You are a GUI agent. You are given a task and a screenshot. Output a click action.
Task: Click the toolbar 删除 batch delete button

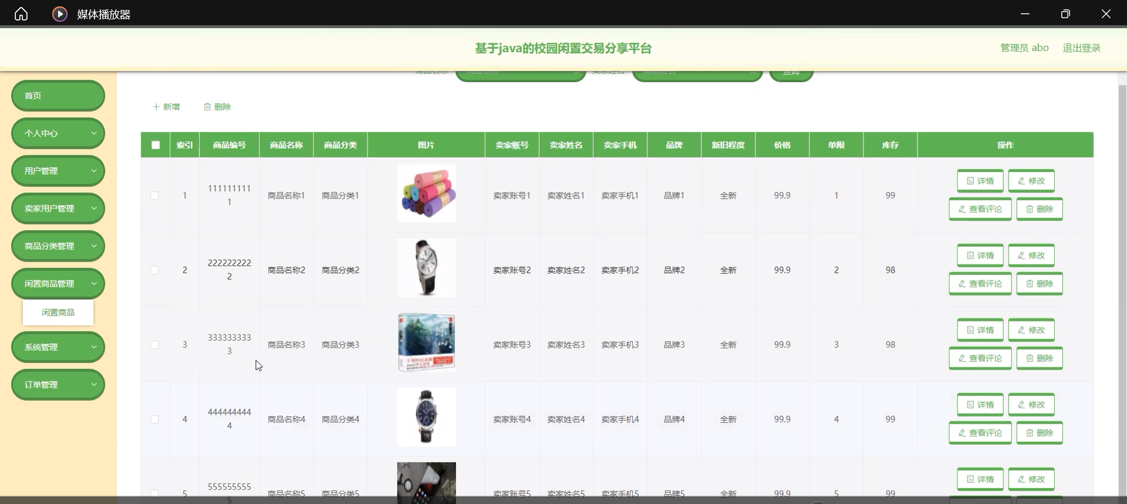[x=217, y=107]
